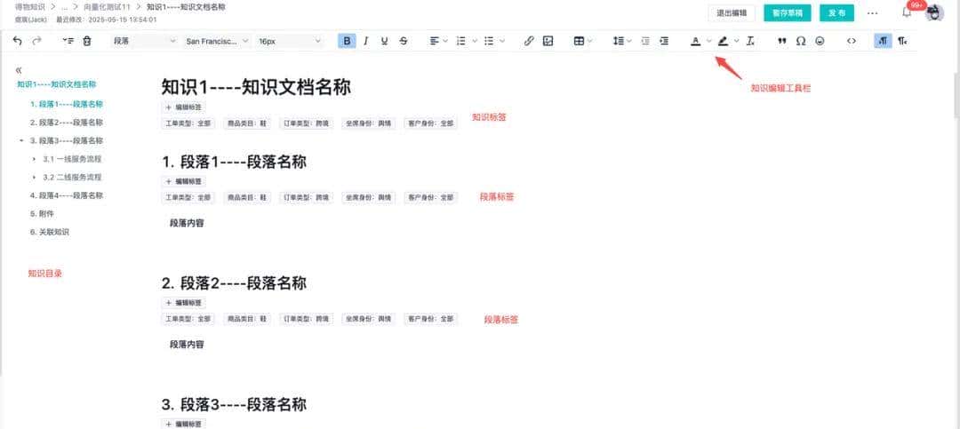Collapse the 3. 段落3 outline node
Screen dimensions: 960x429
tap(20, 140)
